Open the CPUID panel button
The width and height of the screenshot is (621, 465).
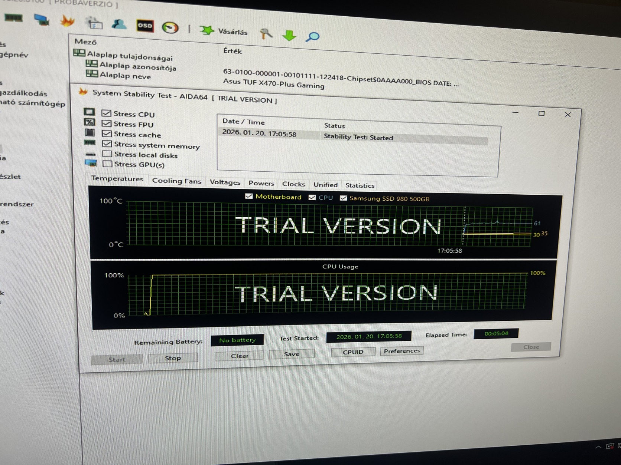tap(353, 352)
